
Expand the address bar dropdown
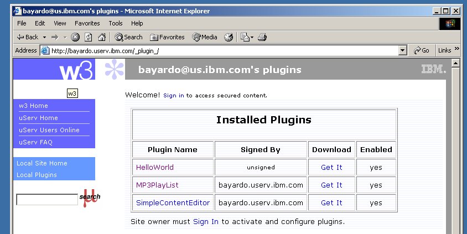point(403,50)
